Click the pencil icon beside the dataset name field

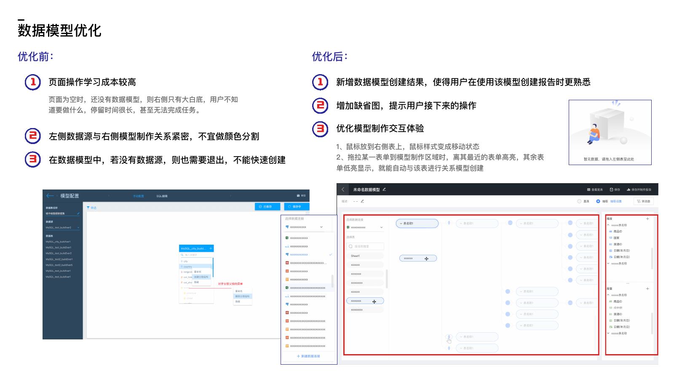78,214
